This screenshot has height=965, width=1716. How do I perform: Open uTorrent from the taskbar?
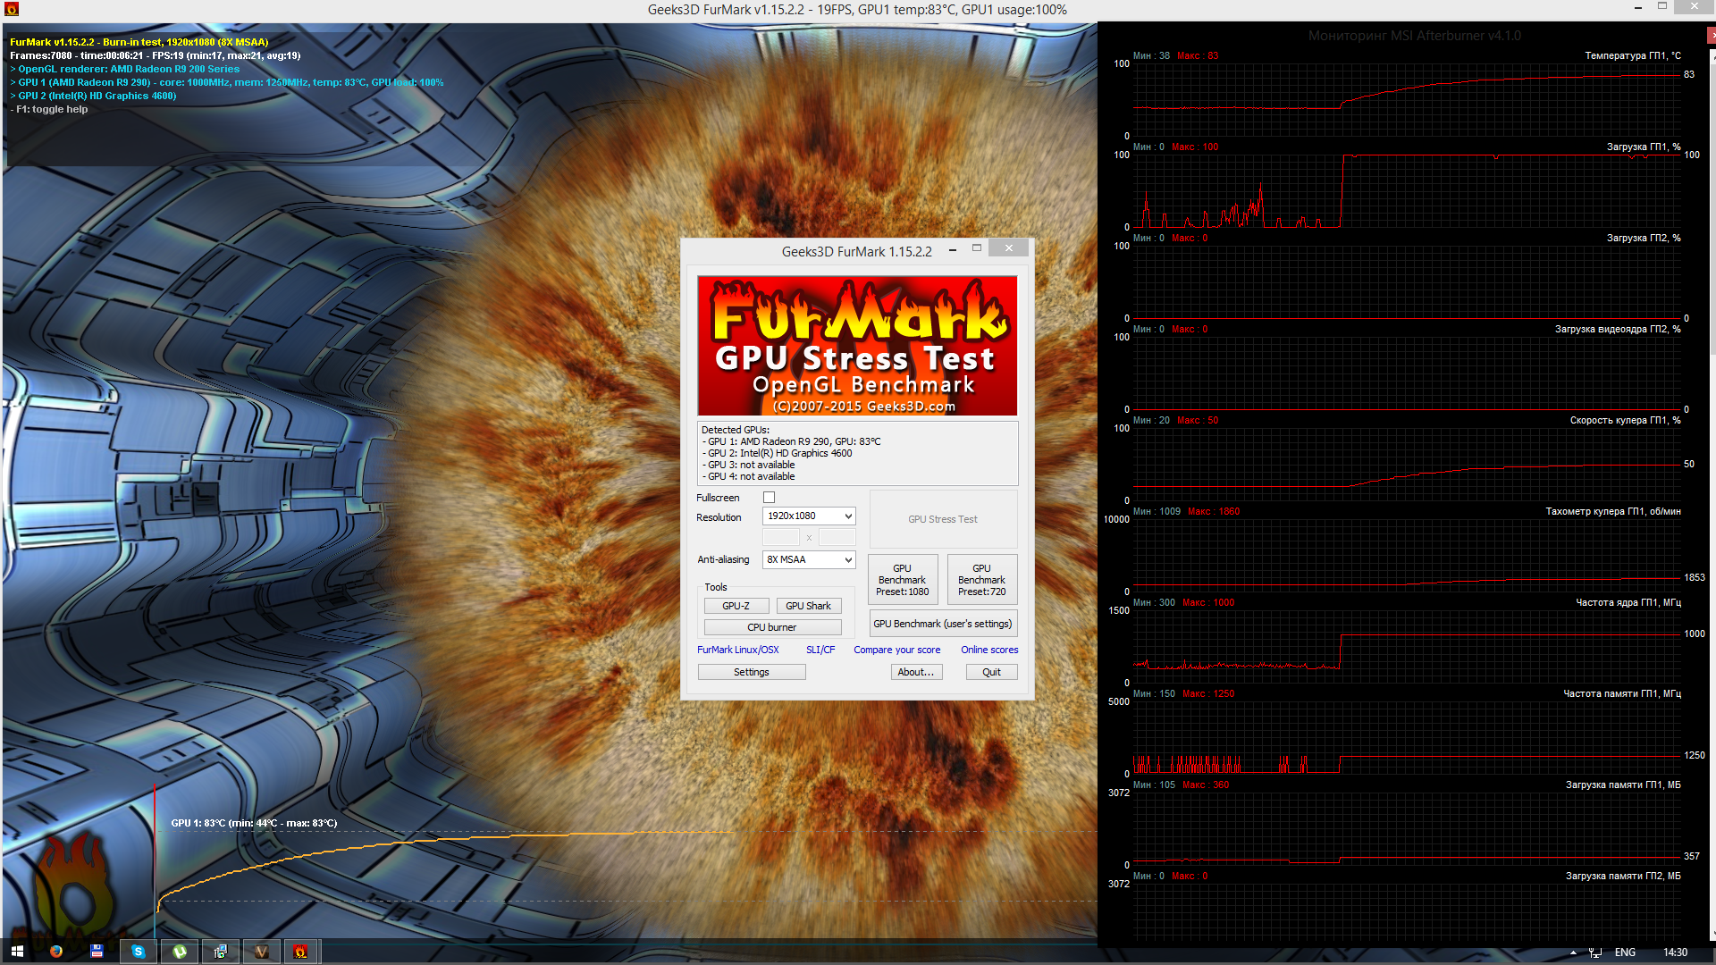pos(180,952)
